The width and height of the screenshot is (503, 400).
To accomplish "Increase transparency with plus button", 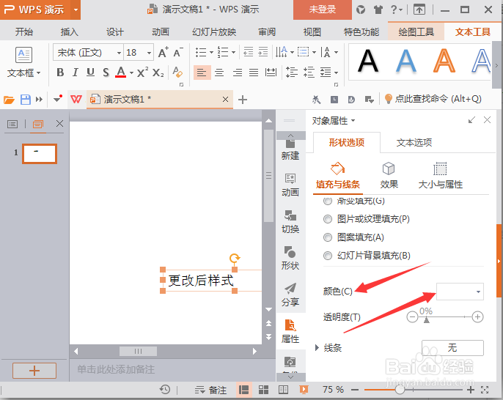I will pyautogui.click(x=477, y=317).
